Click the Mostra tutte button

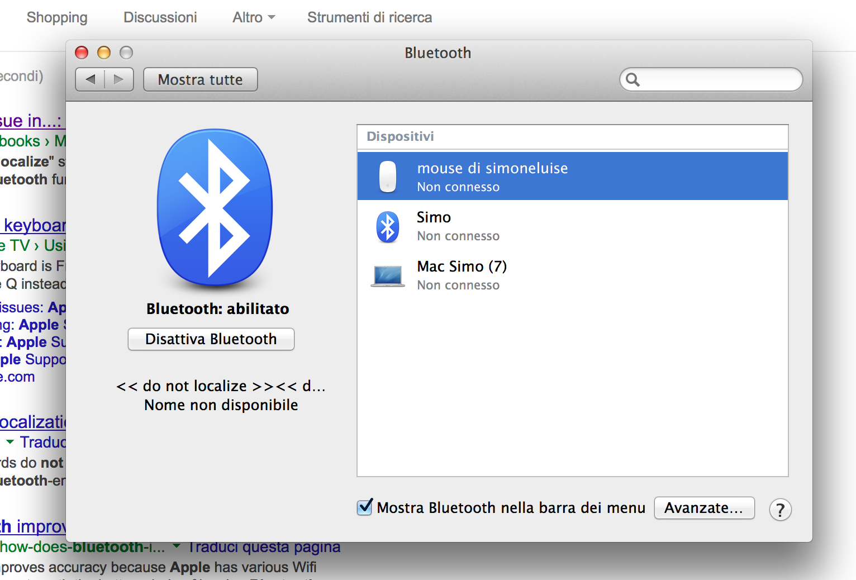pos(201,79)
